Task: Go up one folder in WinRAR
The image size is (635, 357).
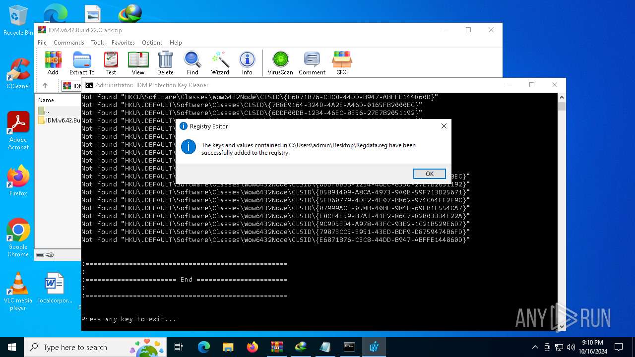Action: click(45, 85)
